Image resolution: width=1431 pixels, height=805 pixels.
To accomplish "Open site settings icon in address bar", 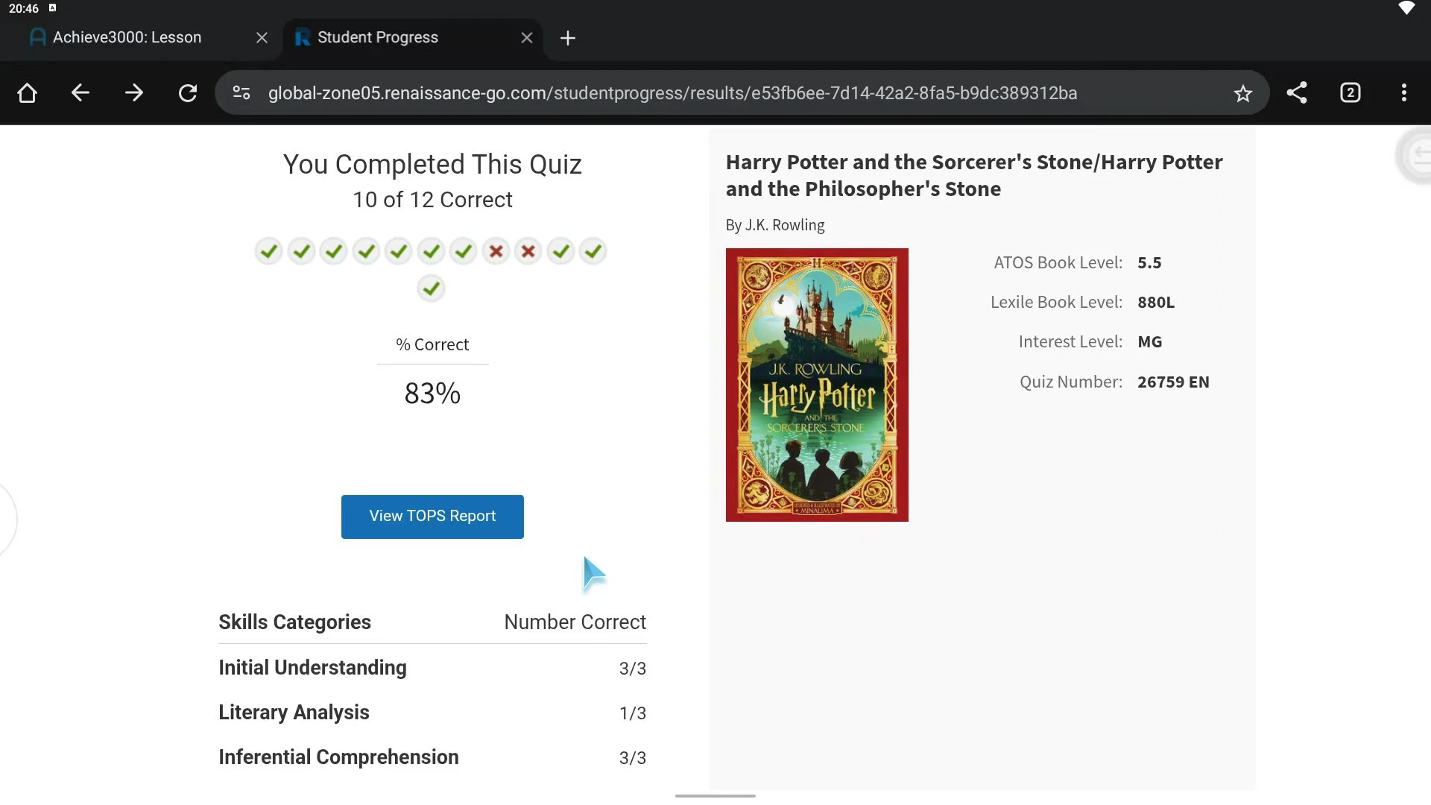I will (241, 93).
